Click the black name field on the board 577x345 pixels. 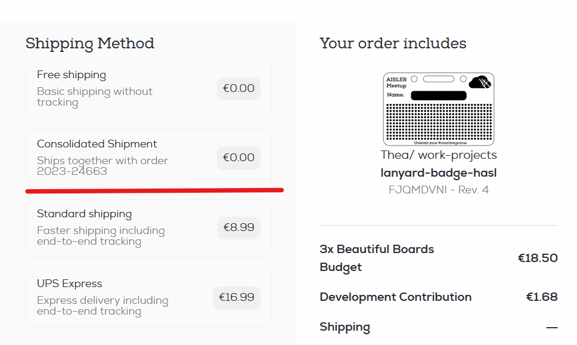click(x=438, y=96)
